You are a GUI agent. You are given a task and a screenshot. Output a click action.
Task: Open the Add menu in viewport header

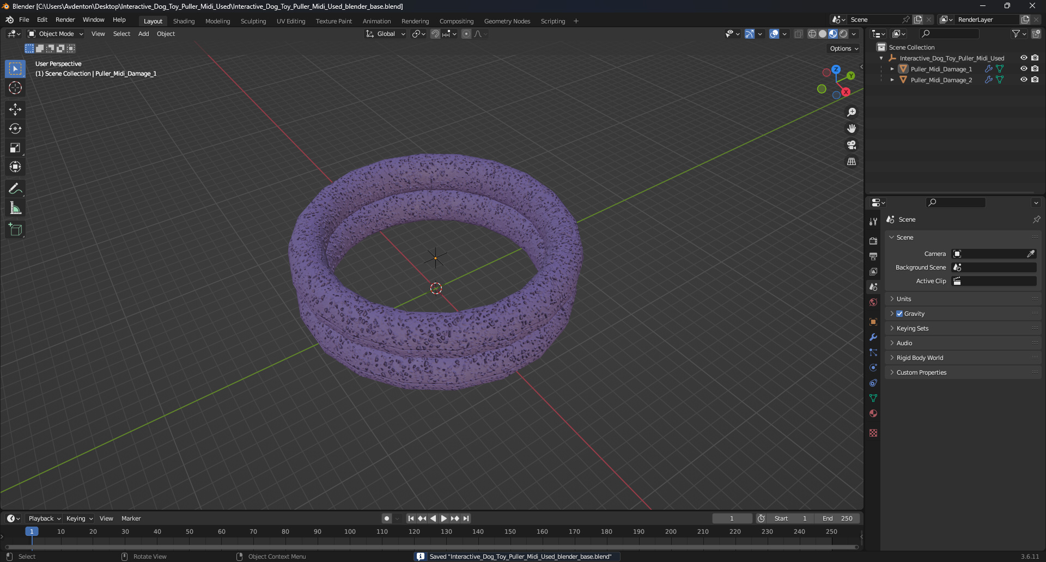143,34
